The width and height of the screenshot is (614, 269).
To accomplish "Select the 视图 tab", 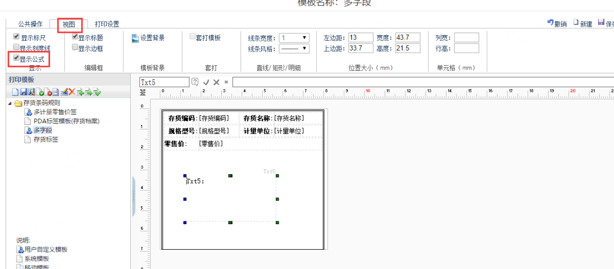I will tap(69, 24).
